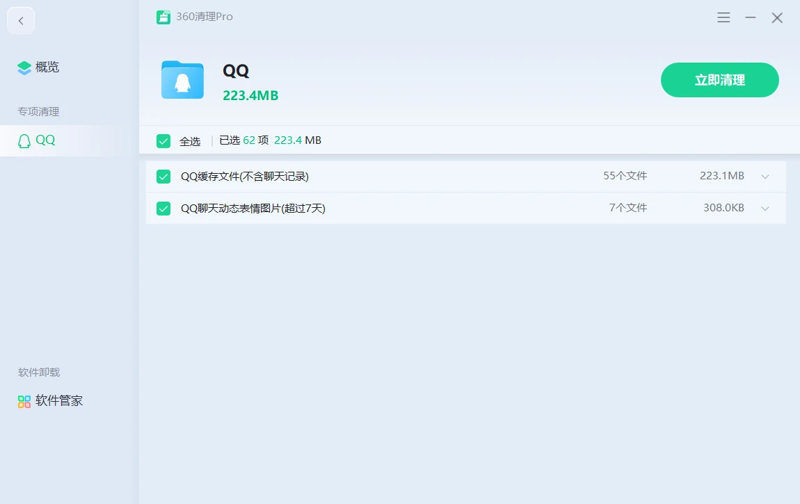Expand the QQ缓存文件 row chevron
This screenshot has height=504, width=800.
click(765, 177)
